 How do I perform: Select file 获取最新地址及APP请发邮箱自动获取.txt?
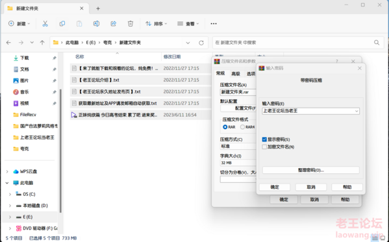point(140,103)
